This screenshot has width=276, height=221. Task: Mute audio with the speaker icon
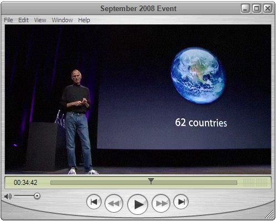8,197
